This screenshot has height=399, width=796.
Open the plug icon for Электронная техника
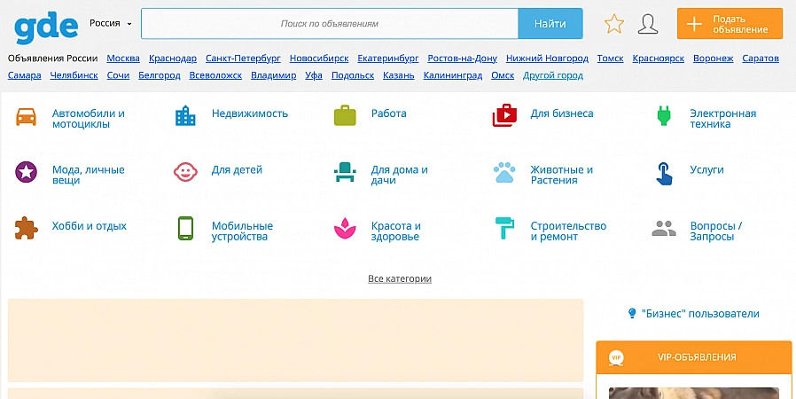664,116
